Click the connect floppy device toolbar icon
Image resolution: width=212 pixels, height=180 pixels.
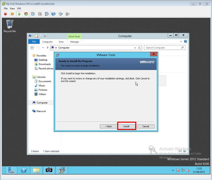click(x=54, y=14)
